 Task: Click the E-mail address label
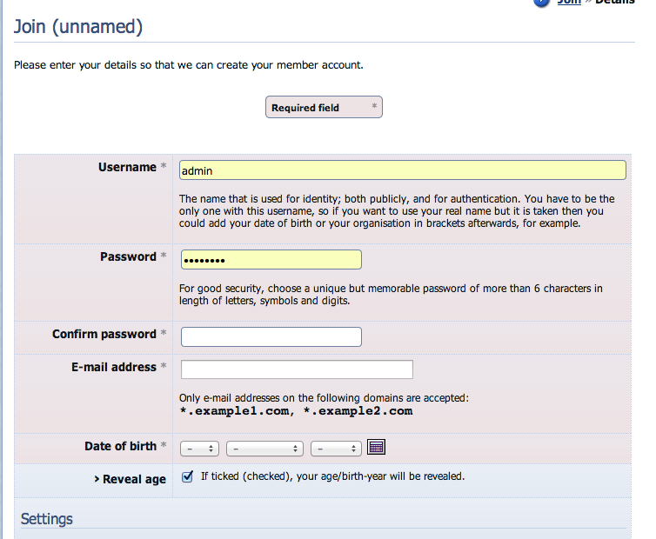(x=114, y=367)
